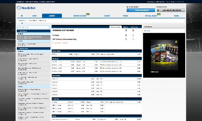Image resolution: width=202 pixels, height=121 pixels.
Task: Click the yellow double-chevron on casino ad
Action: (176, 42)
